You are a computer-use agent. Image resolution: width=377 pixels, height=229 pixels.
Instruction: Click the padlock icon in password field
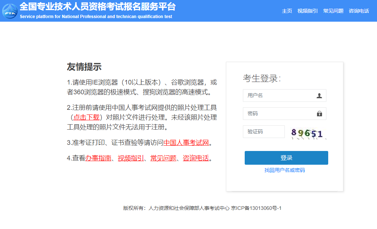[x=320, y=113]
